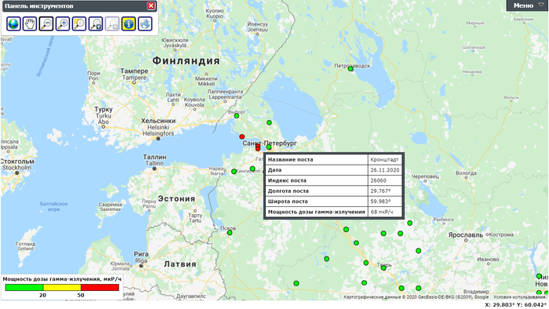Image resolution: width=549 pixels, height=309 pixels.
Task: Click the faded globe map tool
Action: 145,24
